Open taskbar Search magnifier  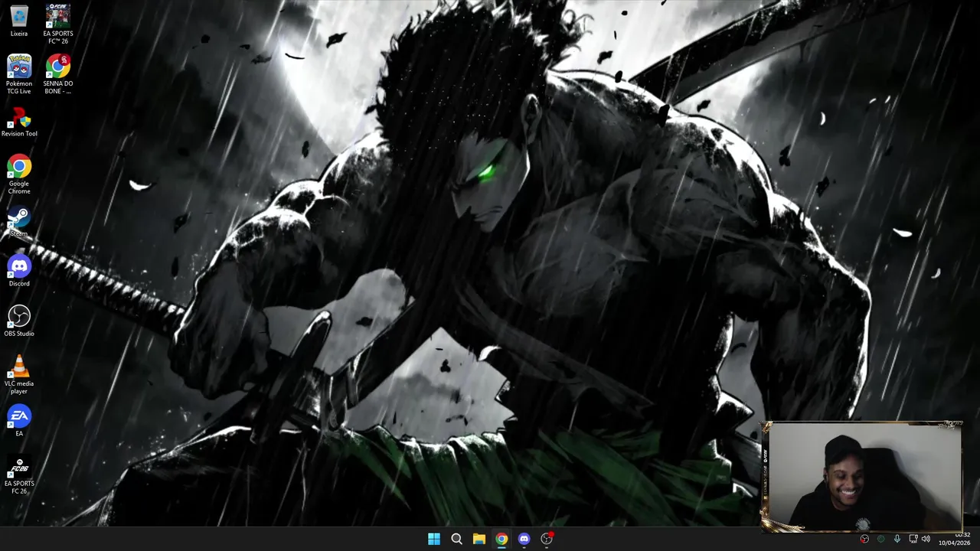[456, 539]
